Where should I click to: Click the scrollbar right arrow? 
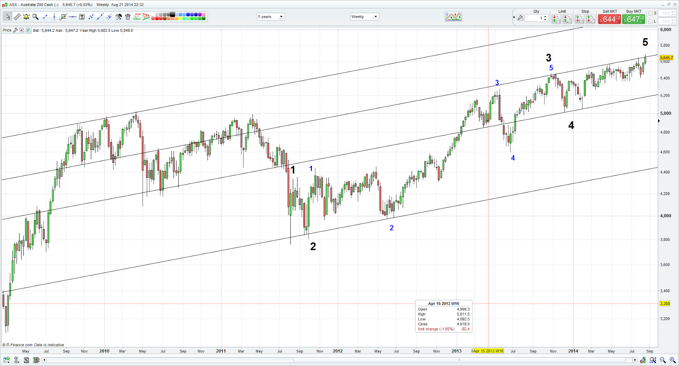tap(635, 360)
